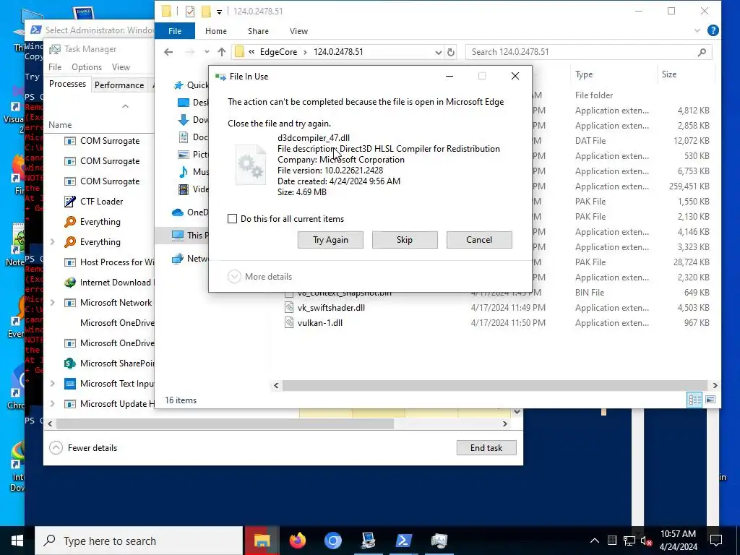Open File tab in File Explorer
Screen dimensions: 740x555
(x=175, y=31)
